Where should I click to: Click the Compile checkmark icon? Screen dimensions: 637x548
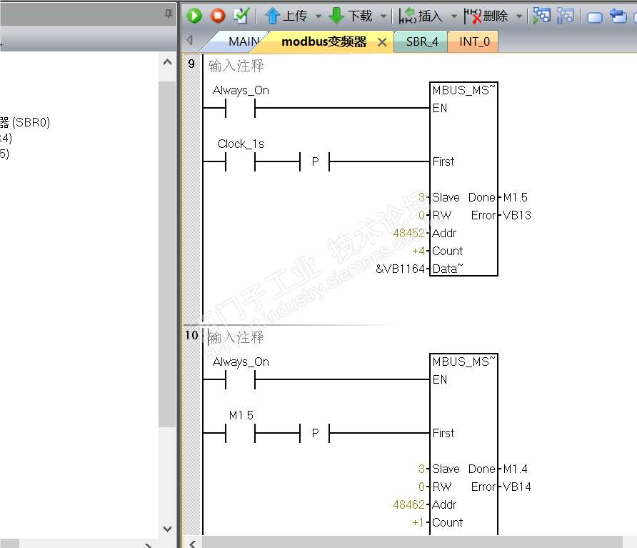(241, 16)
